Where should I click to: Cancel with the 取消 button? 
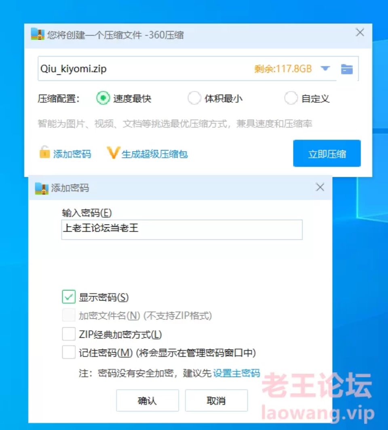[x=216, y=400]
